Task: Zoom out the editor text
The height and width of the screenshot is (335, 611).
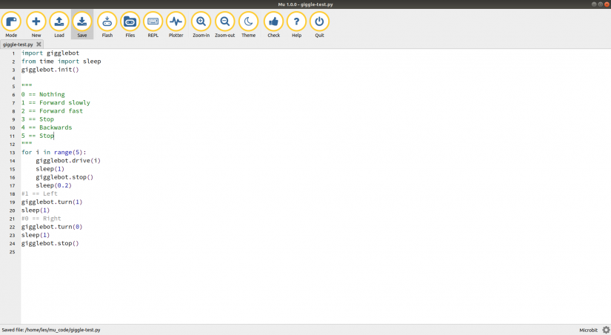Action: tap(224, 23)
